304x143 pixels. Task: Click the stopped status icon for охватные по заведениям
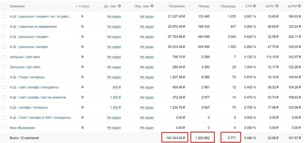click(x=82, y=27)
